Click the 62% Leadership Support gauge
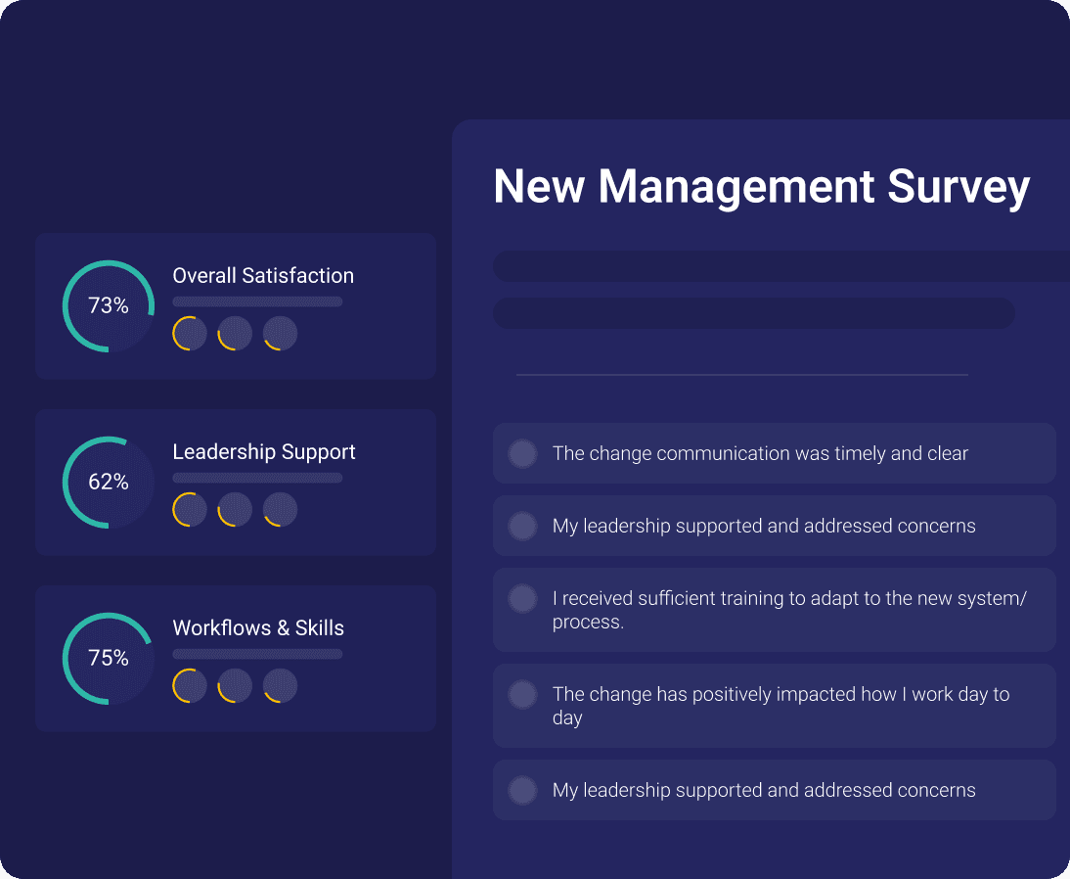The height and width of the screenshot is (879, 1070). pyautogui.click(x=109, y=483)
